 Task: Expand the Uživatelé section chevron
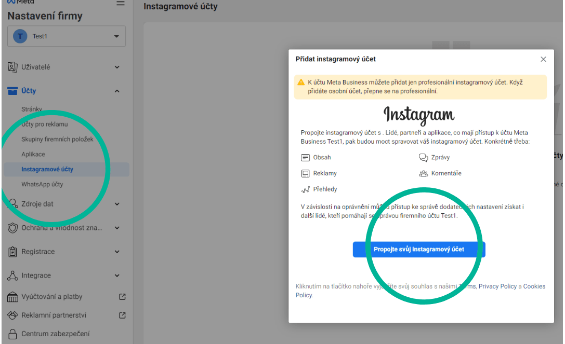pos(117,67)
